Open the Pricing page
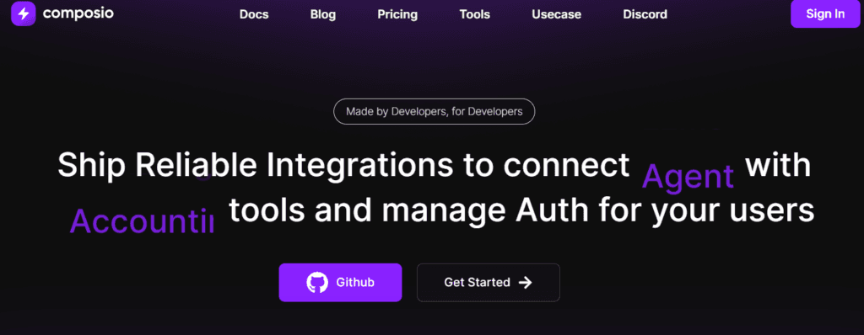This screenshot has width=864, height=335. [397, 15]
